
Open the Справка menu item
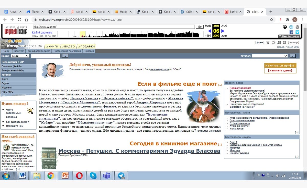click(89, 51)
